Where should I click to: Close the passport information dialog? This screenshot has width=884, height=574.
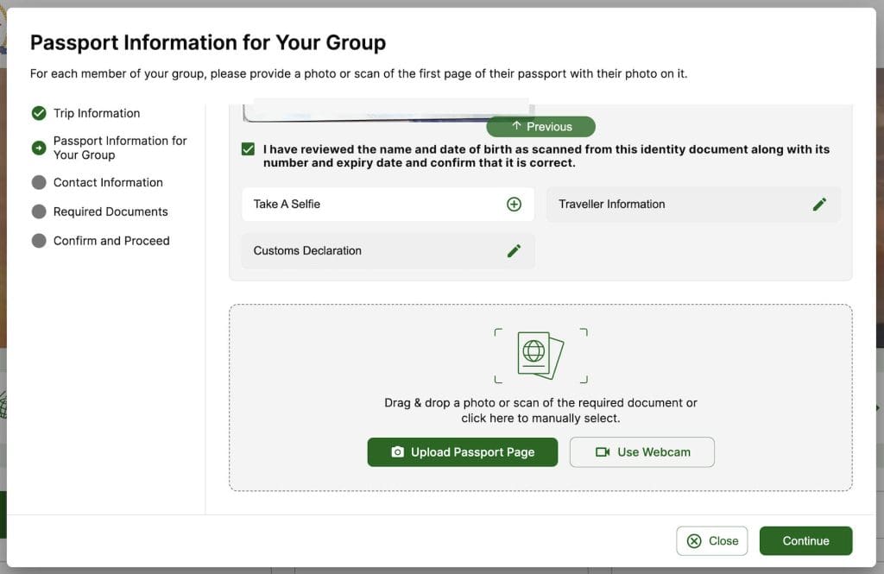[x=712, y=541]
